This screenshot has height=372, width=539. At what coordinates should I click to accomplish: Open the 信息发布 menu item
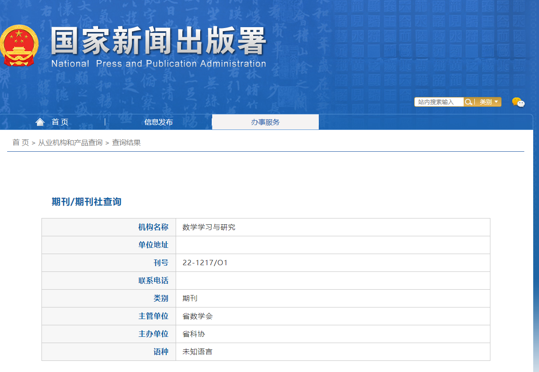click(x=158, y=122)
